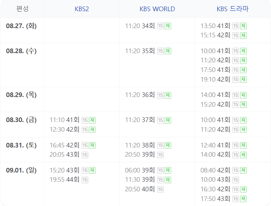Open the KBS 드라마 channel link
271x206 pixels.
[232, 9]
